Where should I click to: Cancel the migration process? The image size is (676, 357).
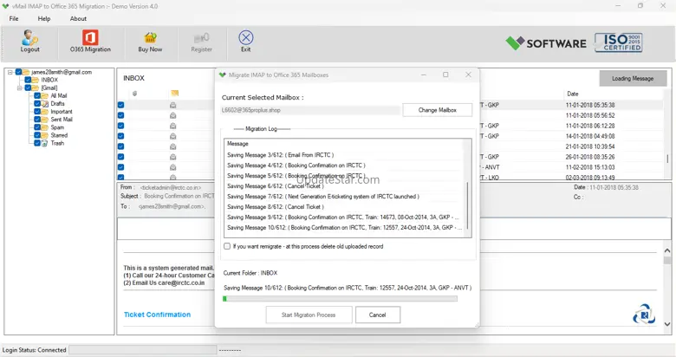(378, 315)
